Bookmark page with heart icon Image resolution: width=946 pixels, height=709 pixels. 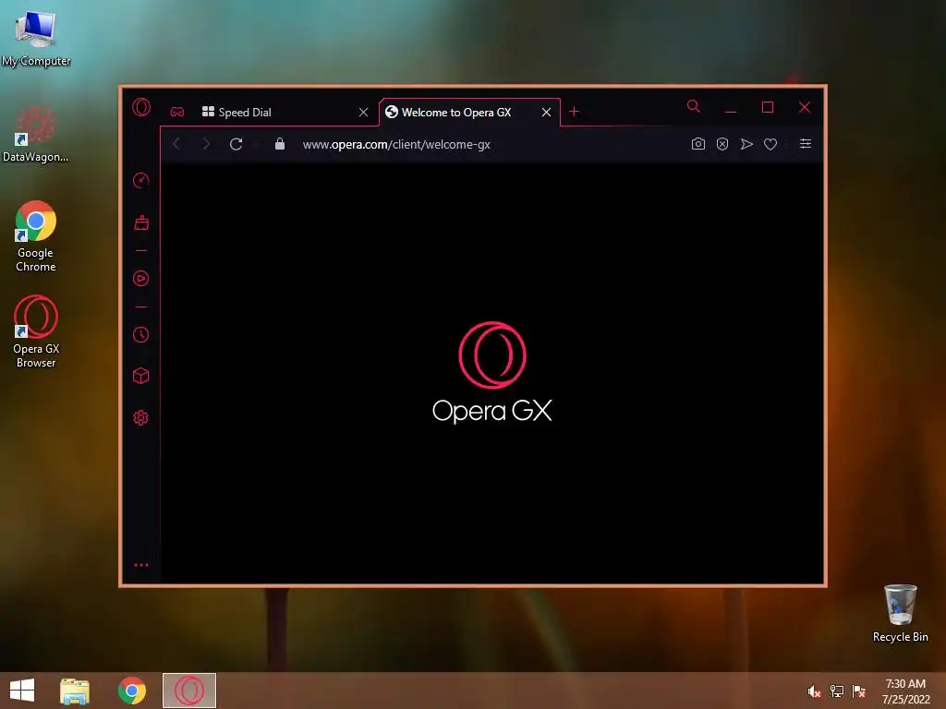click(x=770, y=145)
